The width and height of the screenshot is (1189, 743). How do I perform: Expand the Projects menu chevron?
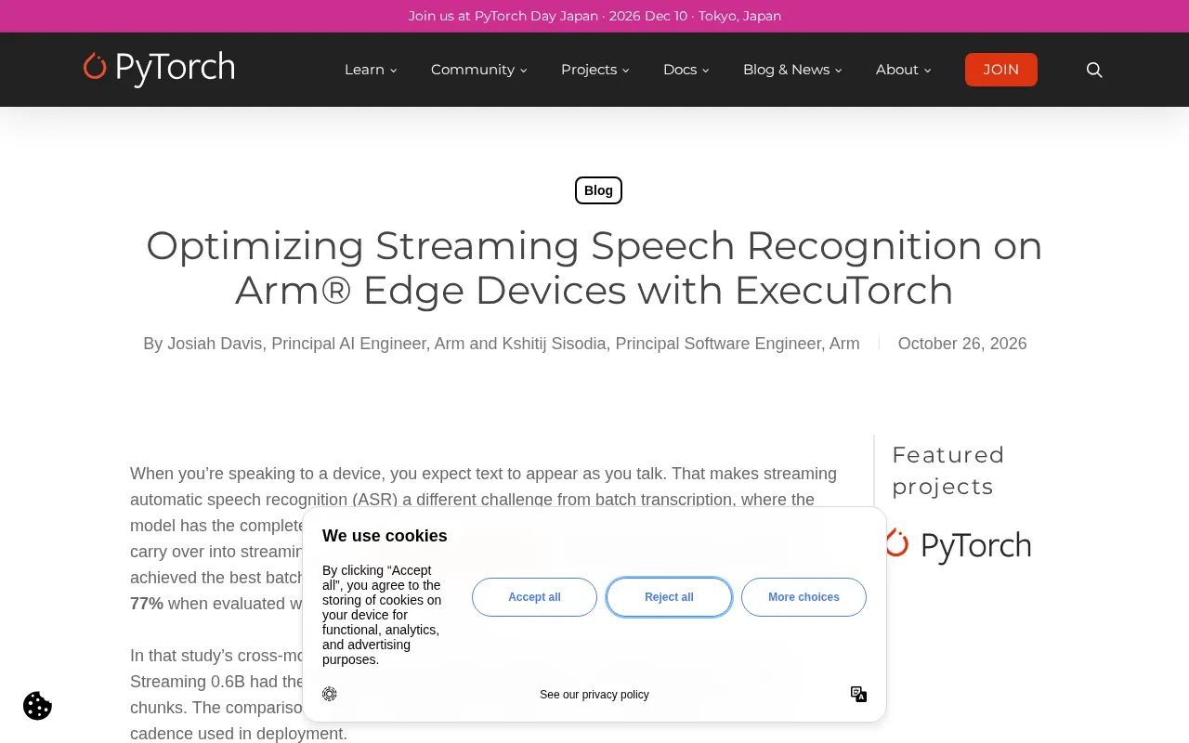tap(626, 71)
